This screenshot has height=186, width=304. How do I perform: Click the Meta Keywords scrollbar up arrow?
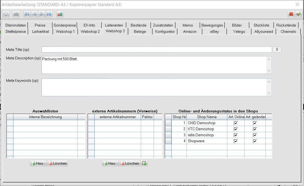[x=269, y=82]
